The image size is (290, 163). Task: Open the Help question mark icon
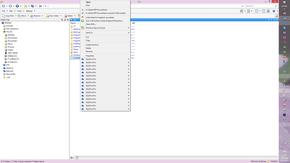point(274,11)
